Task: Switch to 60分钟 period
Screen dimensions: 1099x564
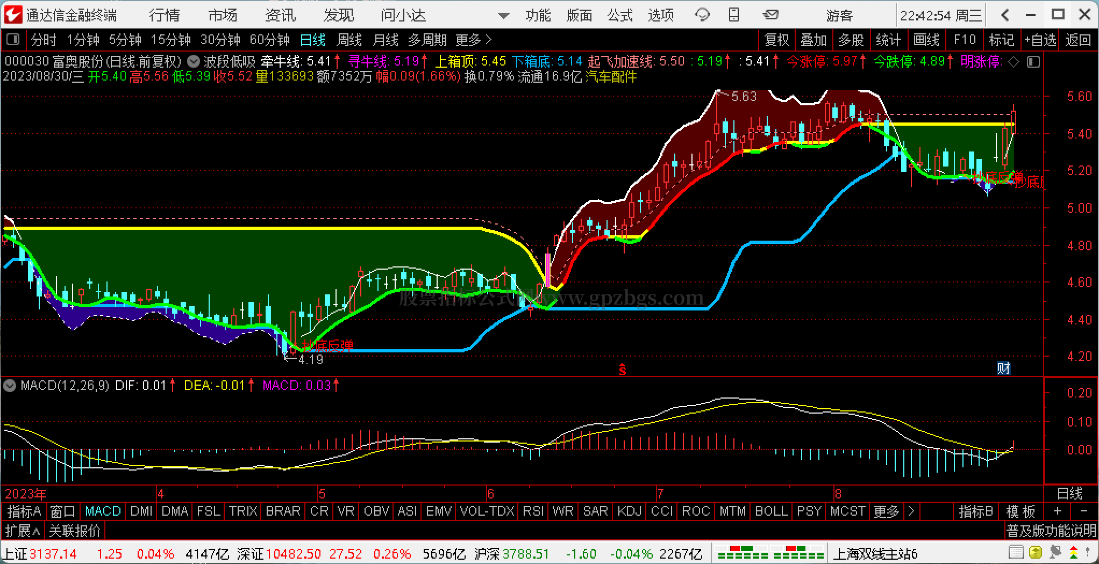Action: coord(269,40)
